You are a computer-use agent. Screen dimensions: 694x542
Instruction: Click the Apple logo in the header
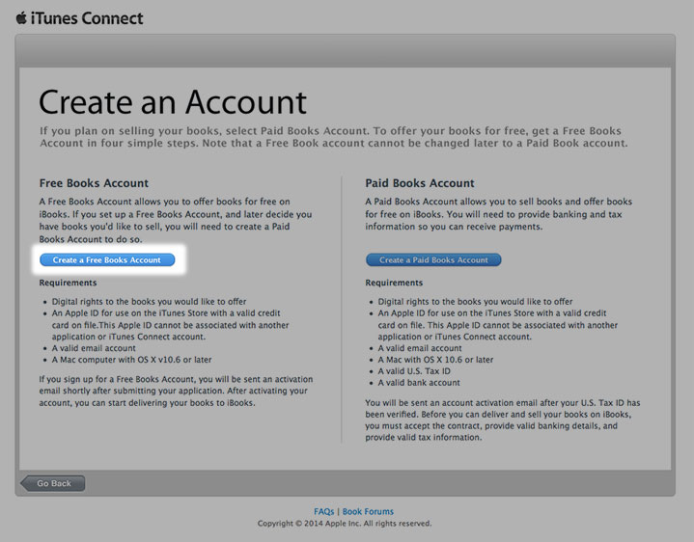coord(21,17)
